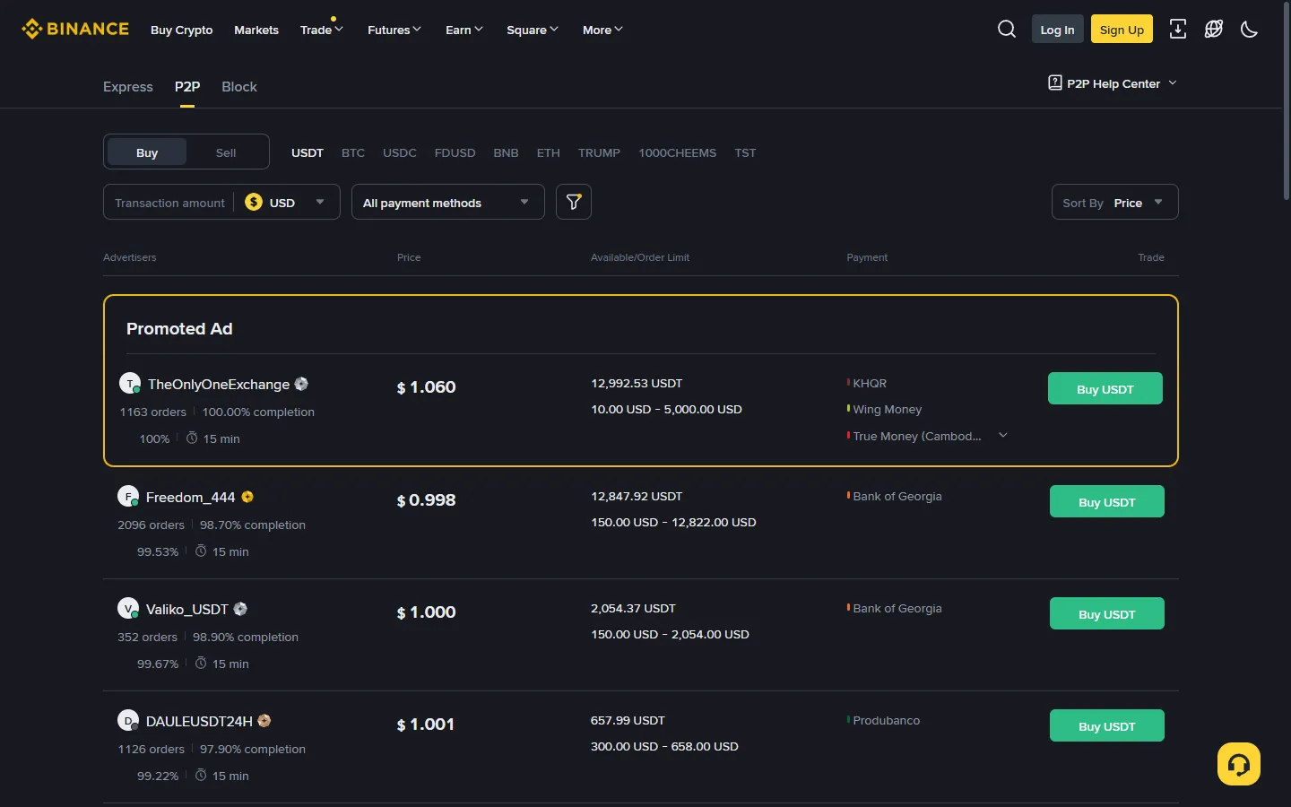Click the clock icon in Valiko_USDT row
The image size is (1291, 807).
coord(201,663)
